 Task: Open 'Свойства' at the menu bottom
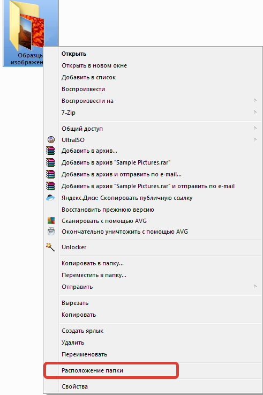153,386
